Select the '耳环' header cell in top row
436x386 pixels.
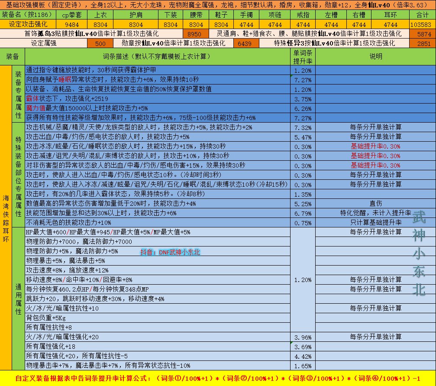tap(391, 15)
